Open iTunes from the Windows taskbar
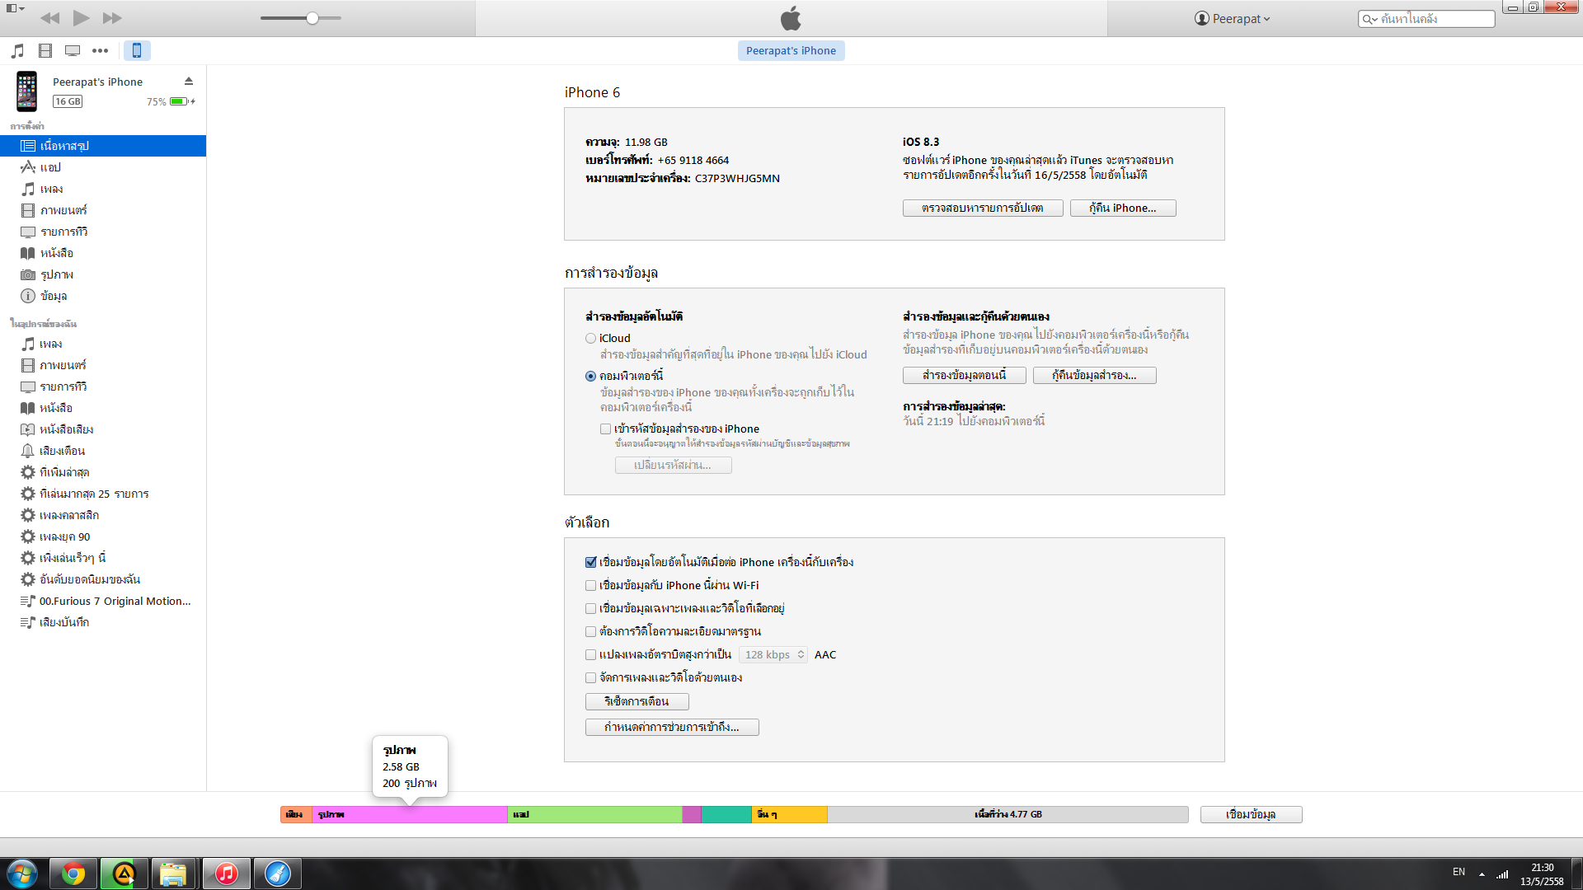This screenshot has width=1583, height=890. coord(226,874)
